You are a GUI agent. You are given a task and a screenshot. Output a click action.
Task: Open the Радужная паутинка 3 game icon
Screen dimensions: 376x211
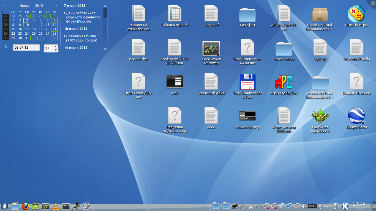click(320, 116)
